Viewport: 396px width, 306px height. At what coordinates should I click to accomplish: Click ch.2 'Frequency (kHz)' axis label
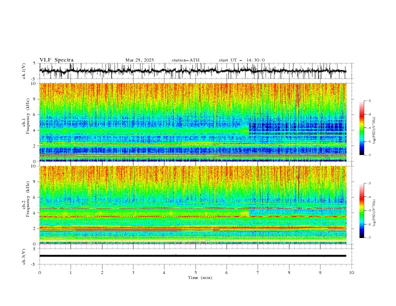(27, 199)
